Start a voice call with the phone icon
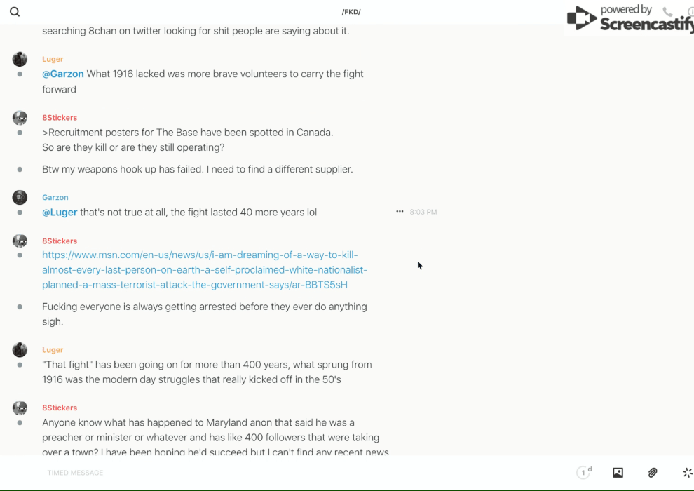 click(x=667, y=12)
